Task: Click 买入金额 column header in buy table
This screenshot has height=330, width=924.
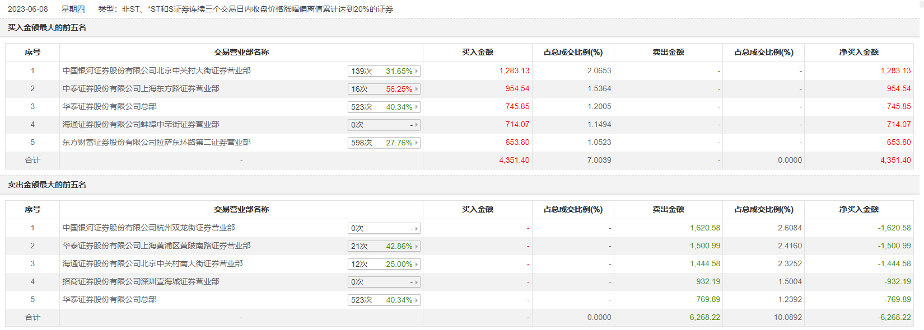Action: point(477,52)
